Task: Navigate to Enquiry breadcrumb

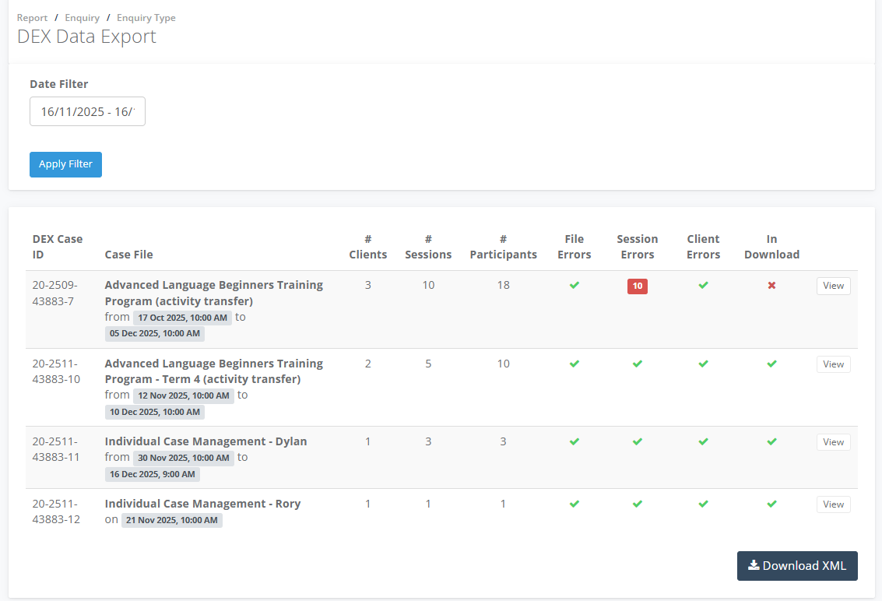Action: pyautogui.click(x=82, y=17)
